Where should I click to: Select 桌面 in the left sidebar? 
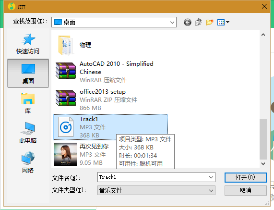[x=28, y=74]
